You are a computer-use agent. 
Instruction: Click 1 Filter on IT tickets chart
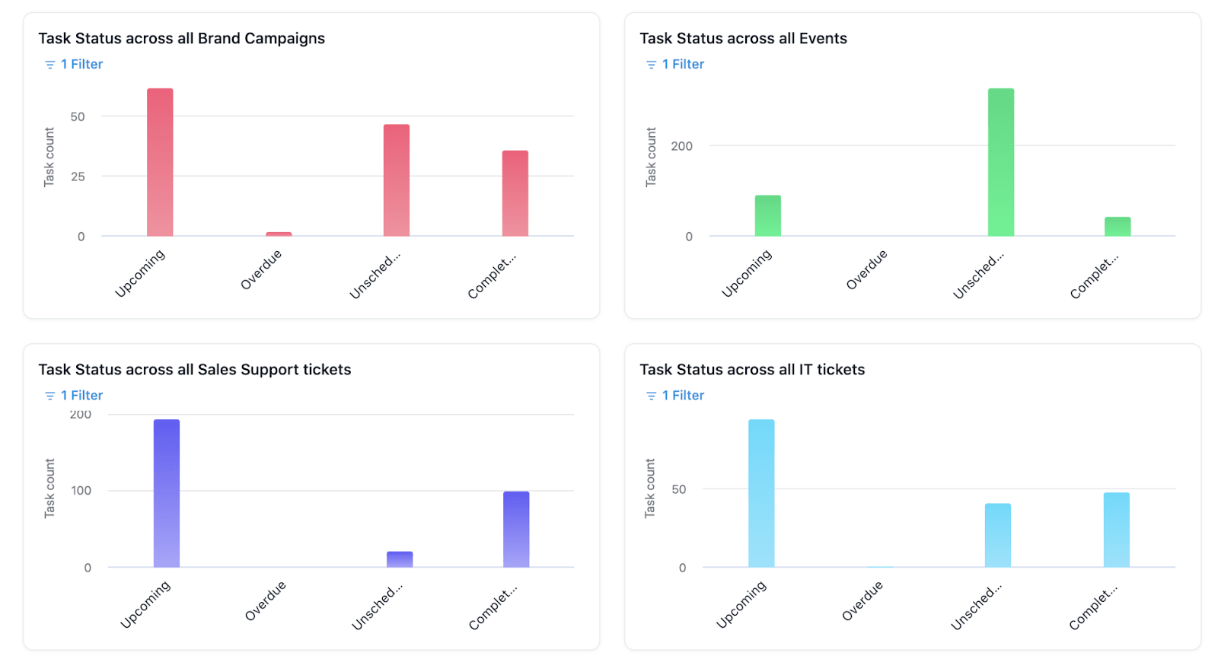684,395
